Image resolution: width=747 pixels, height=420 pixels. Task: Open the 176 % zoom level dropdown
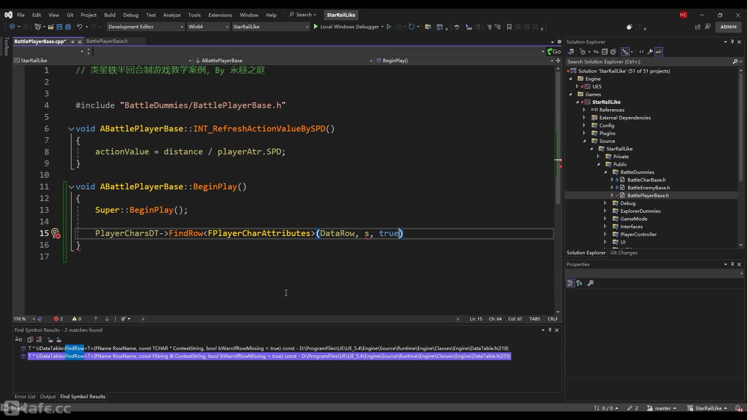coord(25,319)
